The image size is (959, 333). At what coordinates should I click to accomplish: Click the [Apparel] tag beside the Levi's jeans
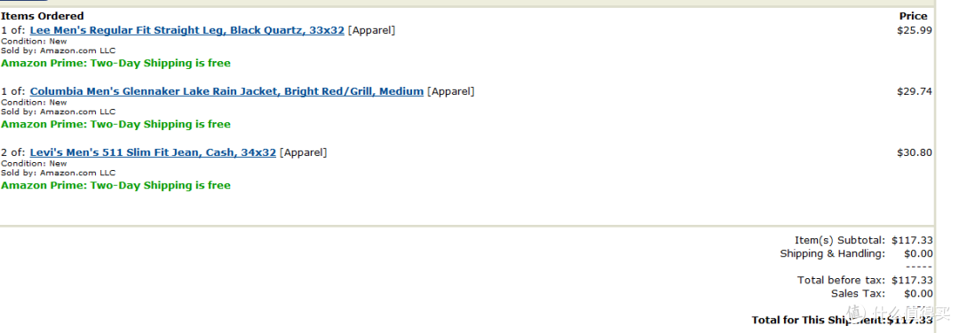click(x=304, y=152)
